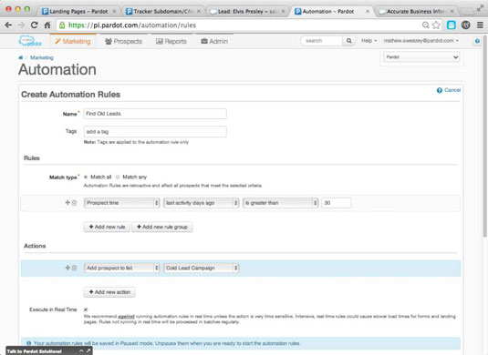Viewport: 488px width, 355px height.
Task: Add rule row with plus icon
Action: coord(67,202)
